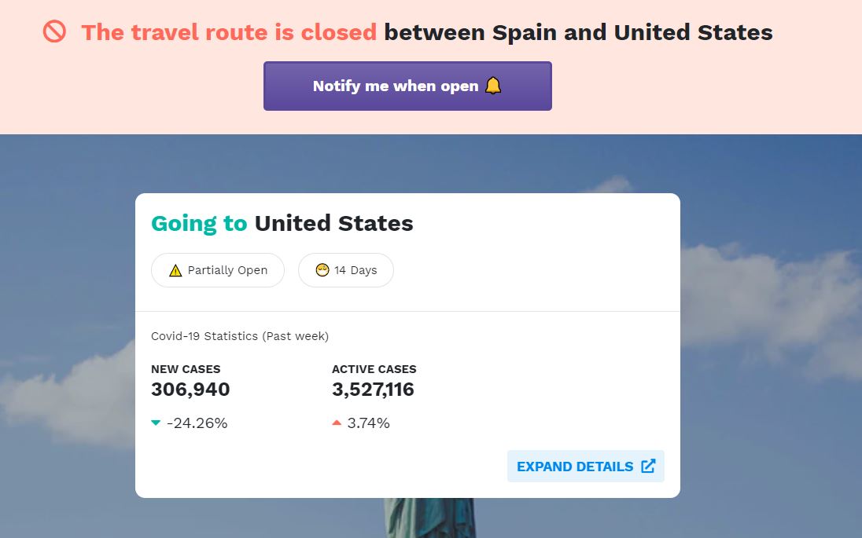Click the Going to United States heading
862x538 pixels.
(x=282, y=223)
